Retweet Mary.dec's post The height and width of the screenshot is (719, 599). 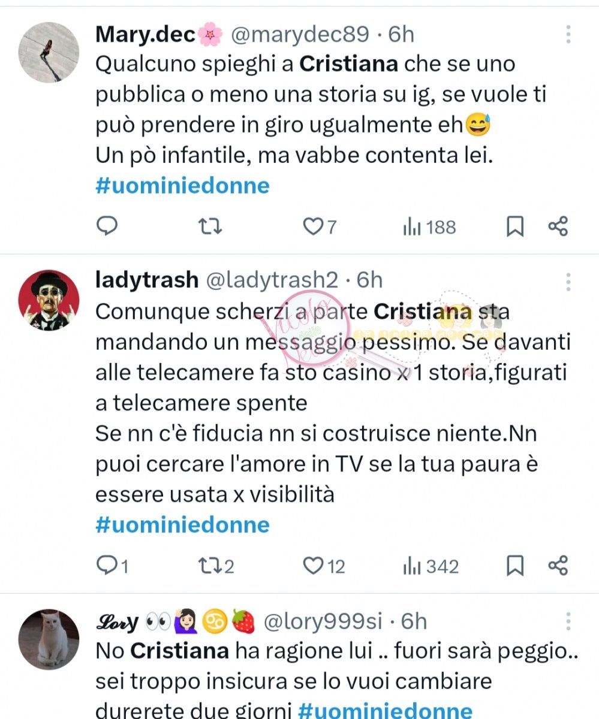click(210, 226)
